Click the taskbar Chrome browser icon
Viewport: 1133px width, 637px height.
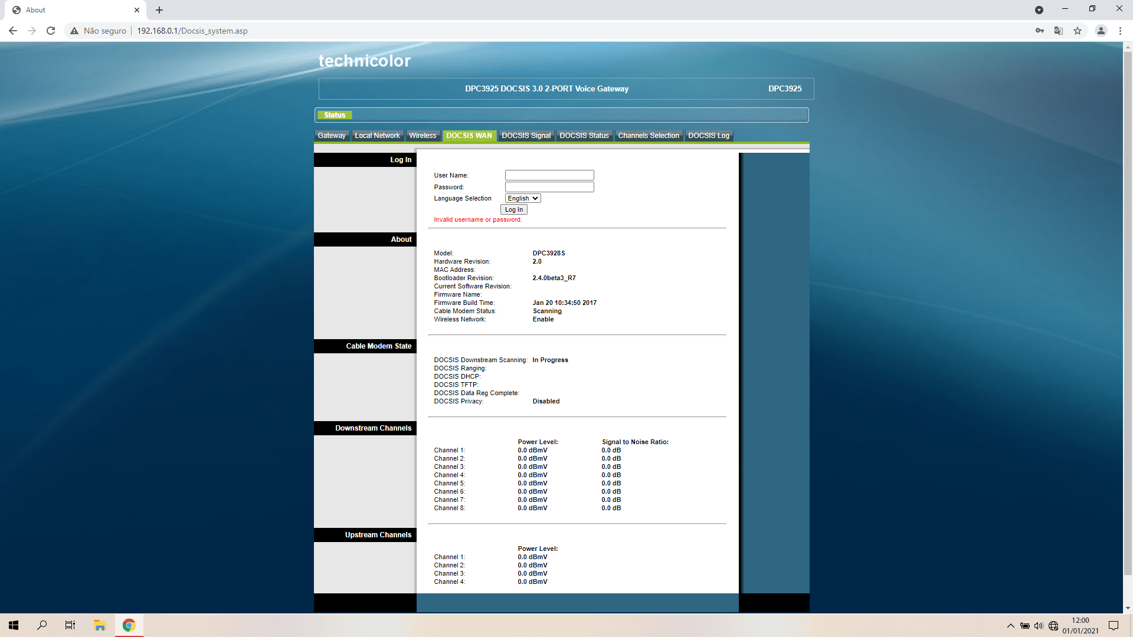pos(129,625)
